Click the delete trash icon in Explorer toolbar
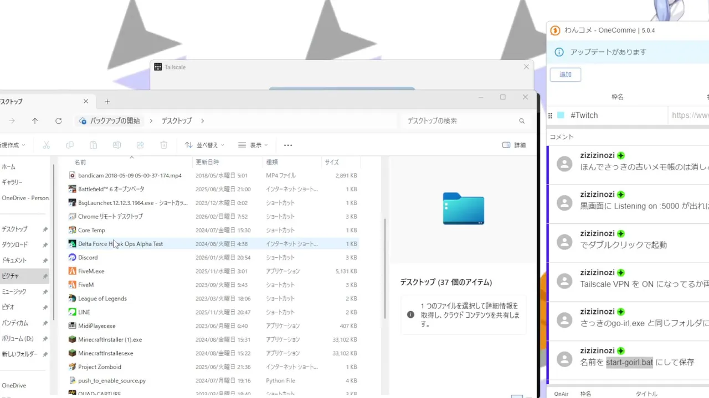Viewport: 709px width, 398px height. 164,145
